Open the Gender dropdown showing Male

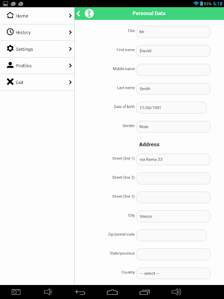point(173,127)
